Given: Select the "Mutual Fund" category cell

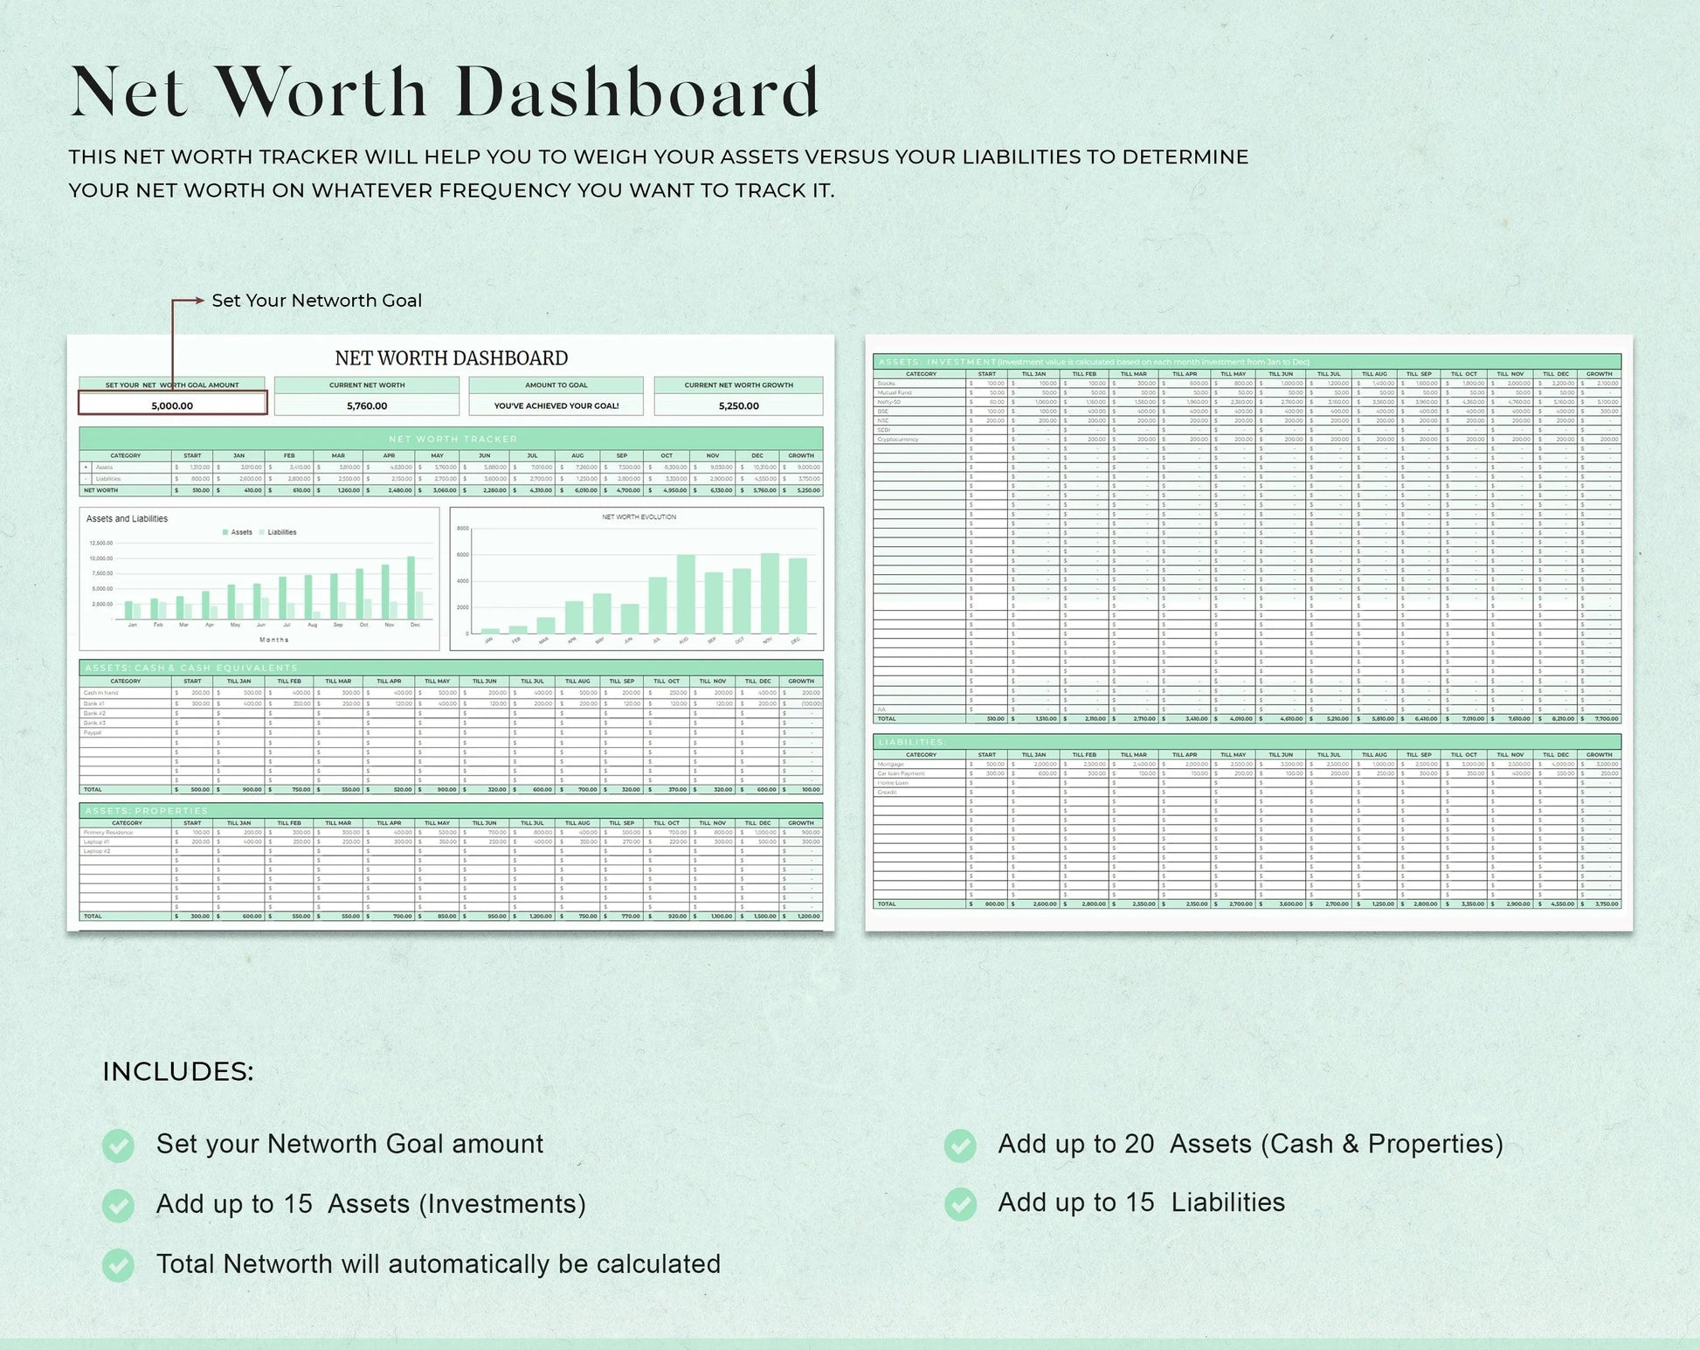Looking at the screenshot, I should click(x=920, y=392).
